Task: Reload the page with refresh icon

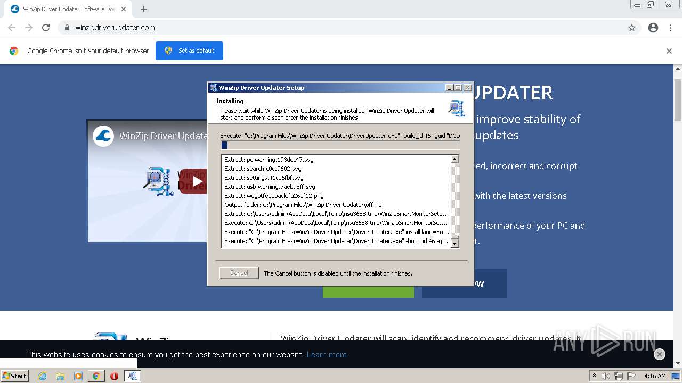Action: [x=46, y=28]
